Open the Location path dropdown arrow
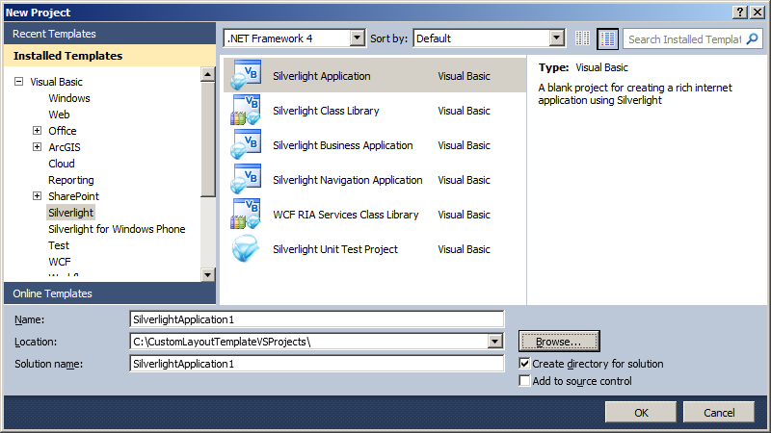Viewport: 771px width, 433px height. pos(495,342)
